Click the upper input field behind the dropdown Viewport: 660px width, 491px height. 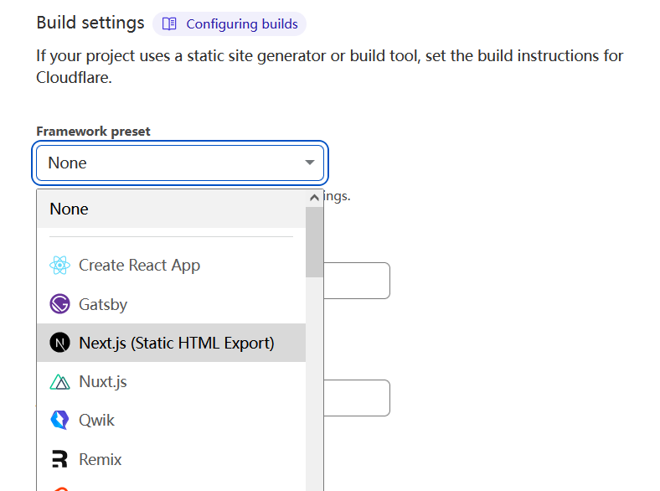point(357,281)
